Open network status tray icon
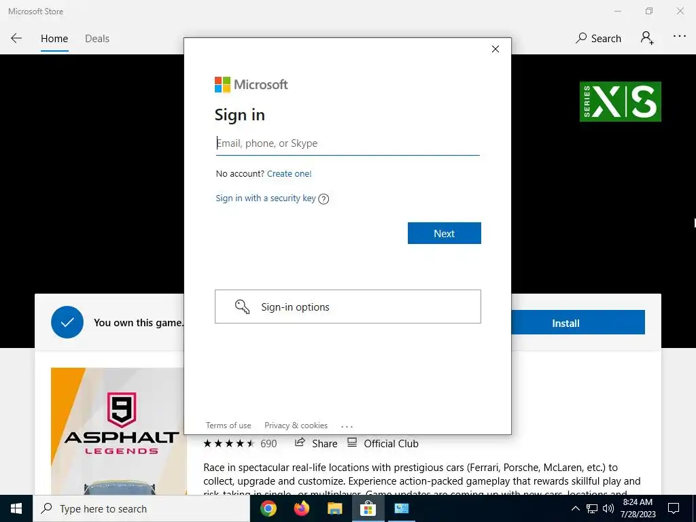The width and height of the screenshot is (696, 522). pos(592,508)
